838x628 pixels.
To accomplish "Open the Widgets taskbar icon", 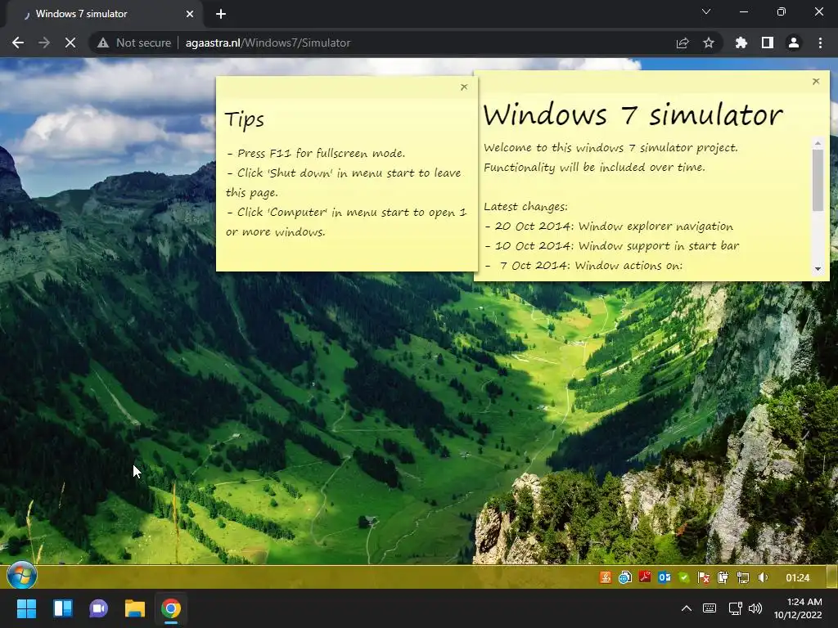I will pyautogui.click(x=62, y=608).
